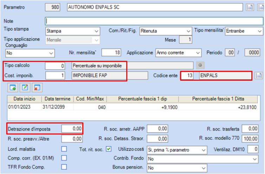This screenshot has height=174, width=265.
Task: Click the disabled Tipo applicazione Mensile dropdown
Action: click(x=73, y=40)
